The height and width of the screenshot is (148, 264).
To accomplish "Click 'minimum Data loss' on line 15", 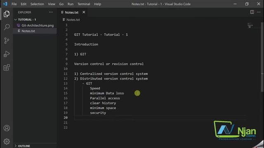I will click(107, 93).
